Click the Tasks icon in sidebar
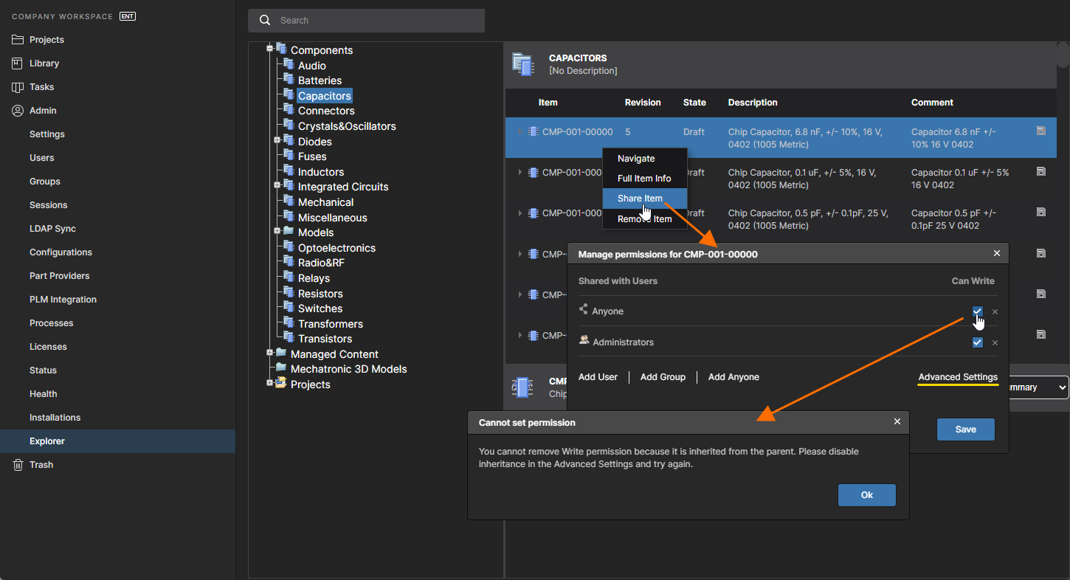 pos(18,87)
